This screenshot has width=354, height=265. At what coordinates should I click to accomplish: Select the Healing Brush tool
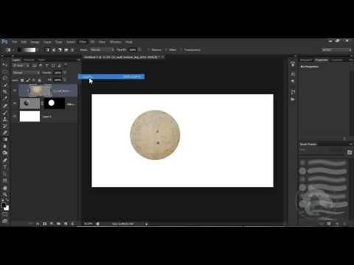tap(4, 106)
